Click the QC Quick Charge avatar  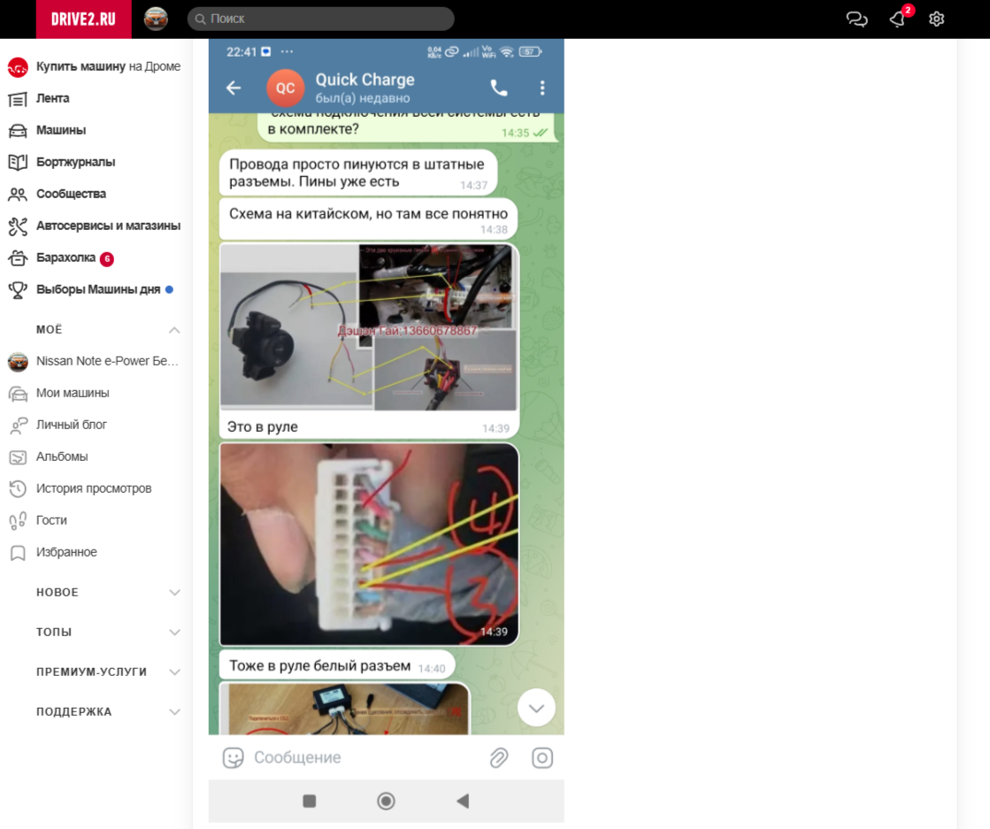coord(286,88)
